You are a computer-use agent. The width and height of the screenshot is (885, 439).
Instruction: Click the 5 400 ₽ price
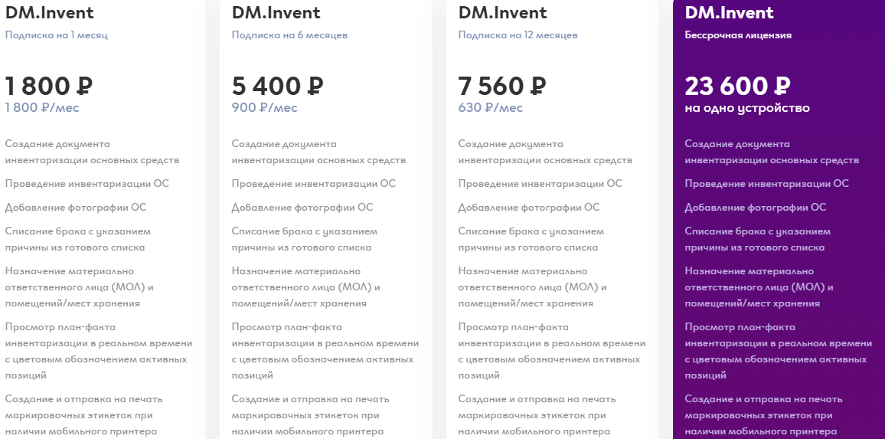coord(277,86)
